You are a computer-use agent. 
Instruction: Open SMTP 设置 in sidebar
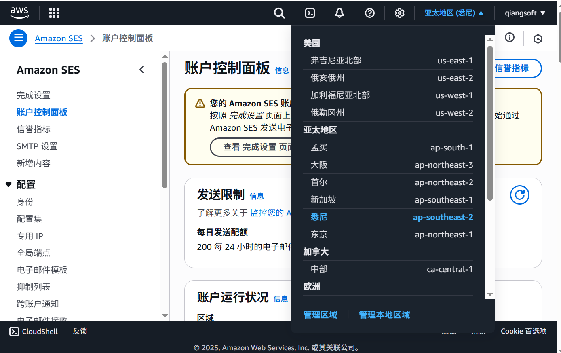tap(37, 146)
